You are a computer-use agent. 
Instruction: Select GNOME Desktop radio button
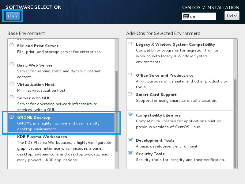tap(12, 117)
